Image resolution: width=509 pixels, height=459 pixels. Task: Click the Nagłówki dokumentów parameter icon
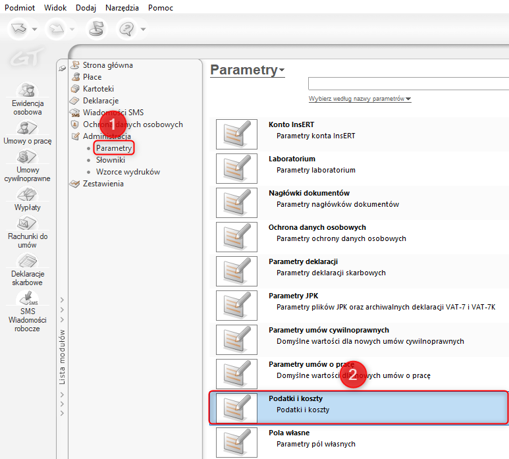tap(236, 203)
